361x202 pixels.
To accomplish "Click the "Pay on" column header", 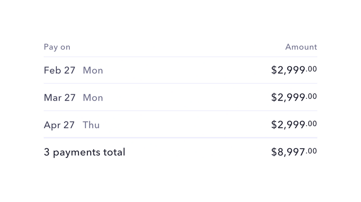I will click(57, 47).
